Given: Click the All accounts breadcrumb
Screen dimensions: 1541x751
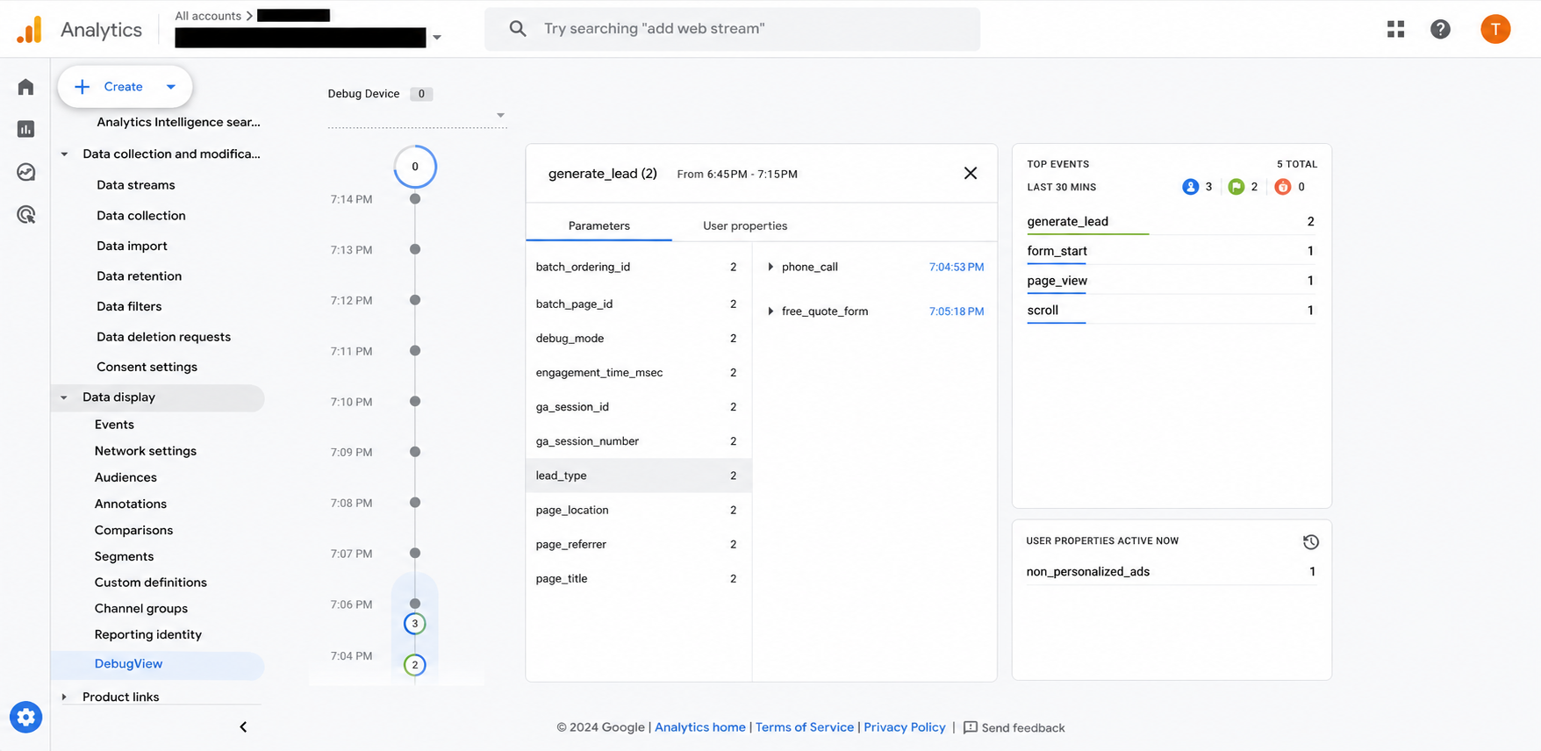Looking at the screenshot, I should [x=208, y=16].
